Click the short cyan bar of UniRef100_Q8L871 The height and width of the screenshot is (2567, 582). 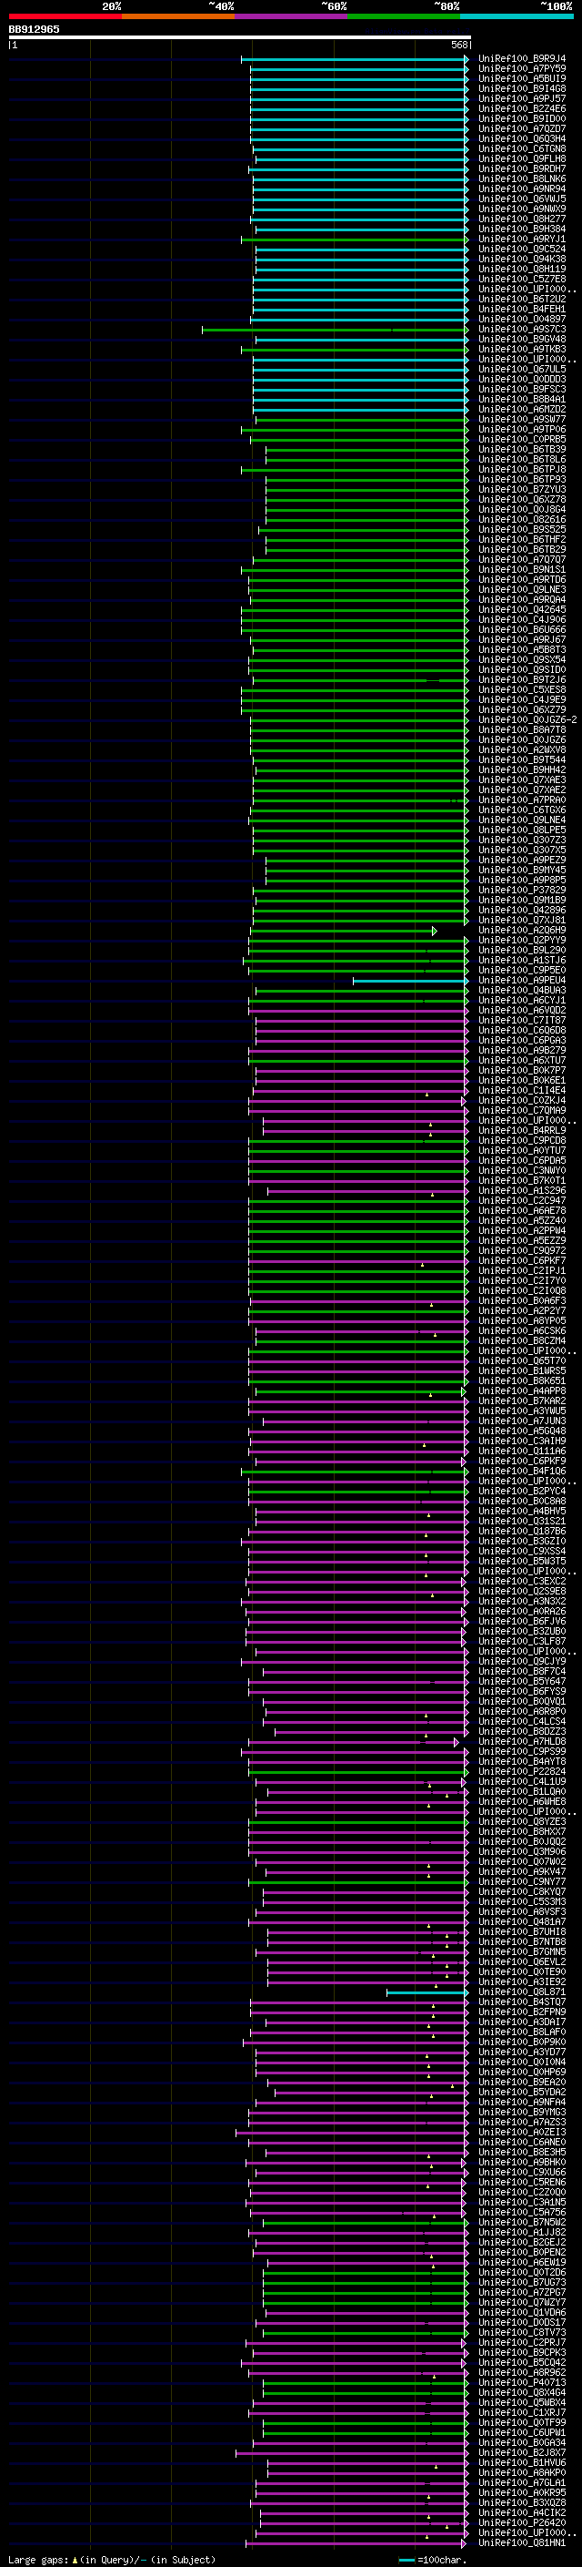pos(427,1992)
